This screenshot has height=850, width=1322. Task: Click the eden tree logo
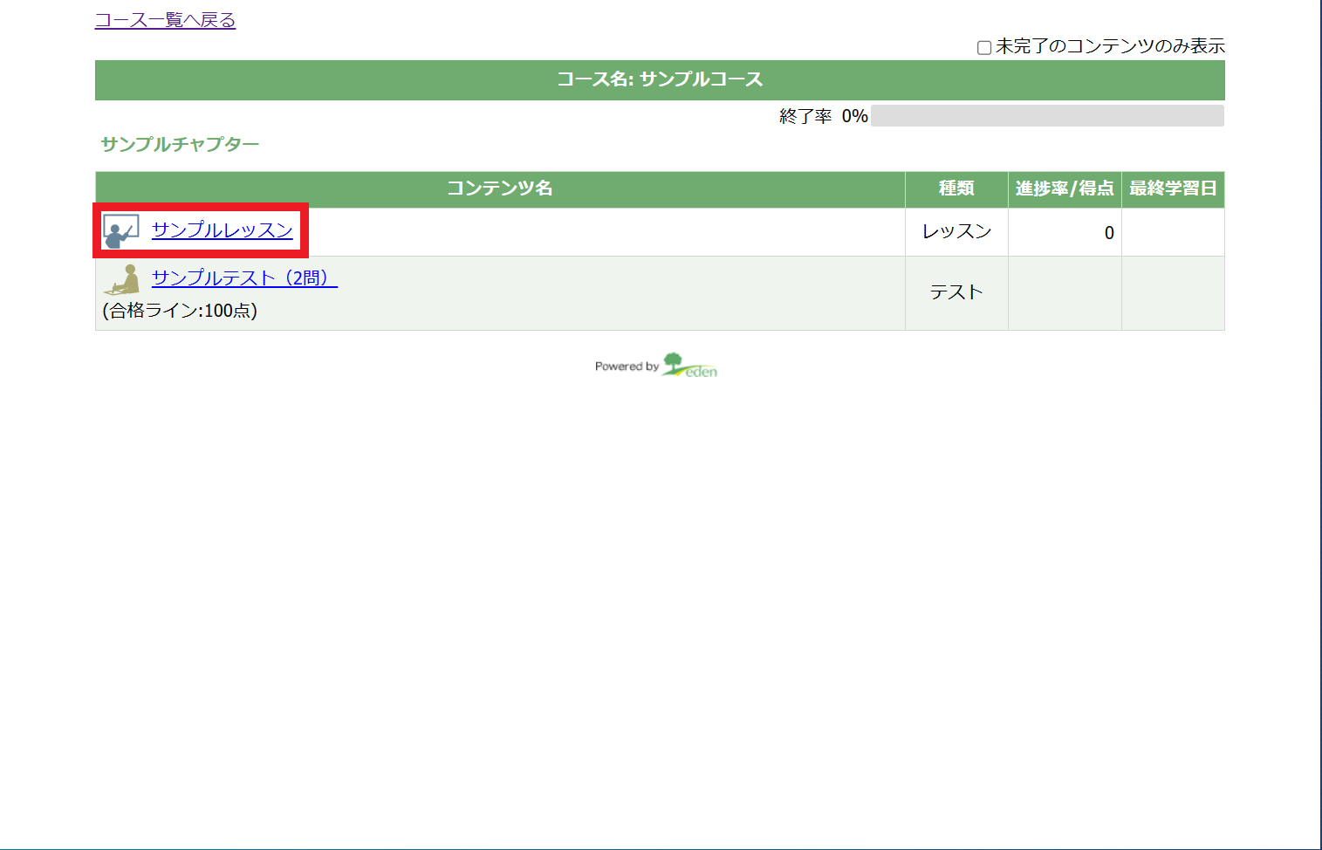(689, 365)
